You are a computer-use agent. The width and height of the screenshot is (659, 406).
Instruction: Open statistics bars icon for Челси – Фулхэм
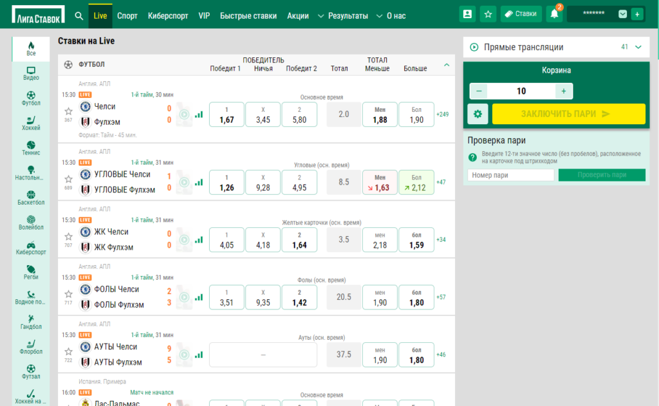pyautogui.click(x=199, y=115)
